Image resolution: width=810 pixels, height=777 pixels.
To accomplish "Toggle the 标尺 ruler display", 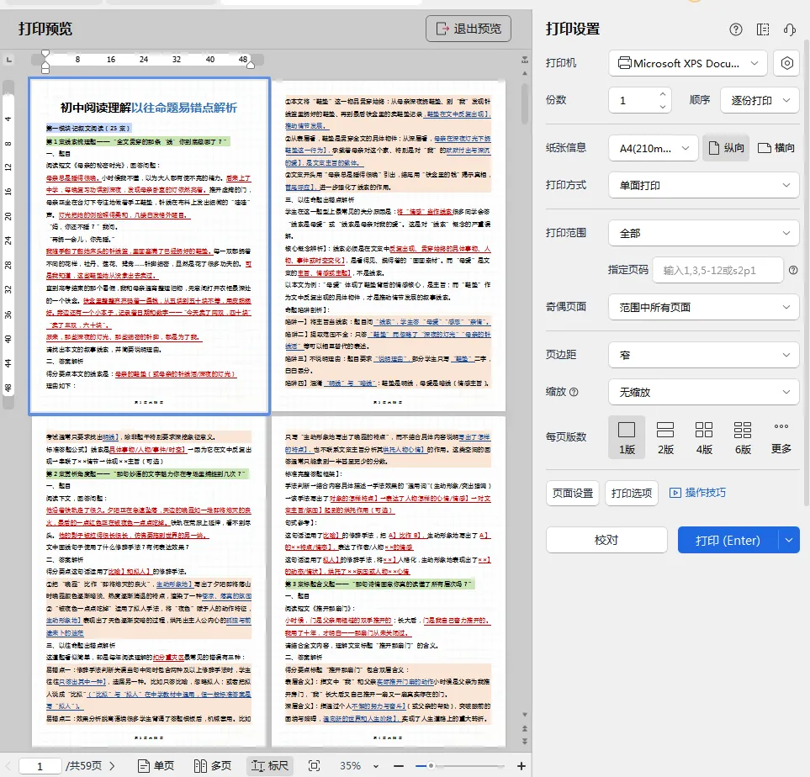I will point(268,766).
